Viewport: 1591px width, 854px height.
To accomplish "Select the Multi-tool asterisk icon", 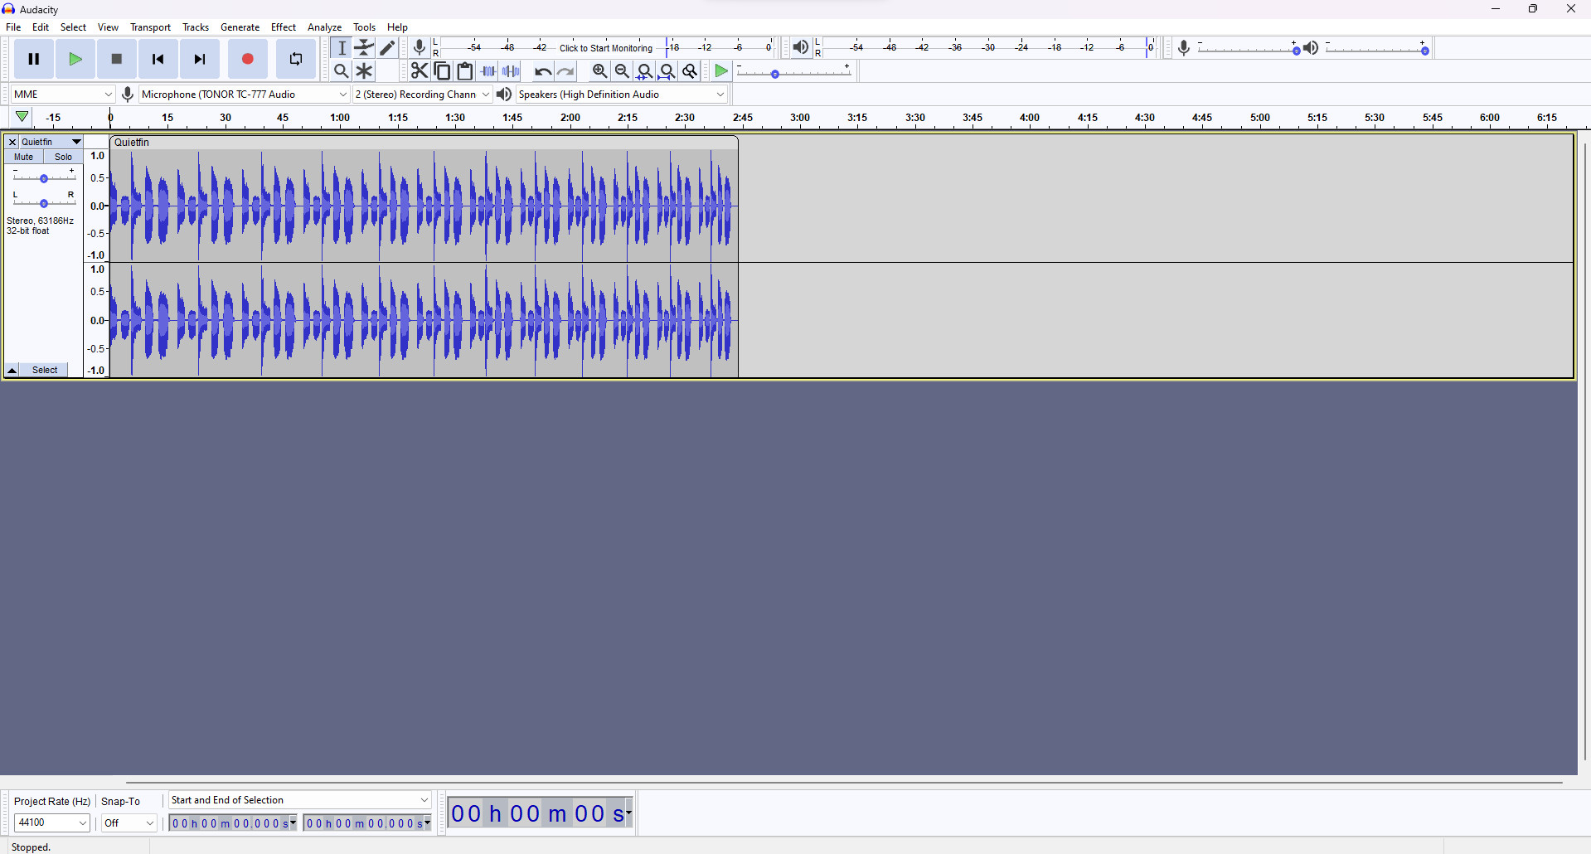I will click(x=365, y=71).
